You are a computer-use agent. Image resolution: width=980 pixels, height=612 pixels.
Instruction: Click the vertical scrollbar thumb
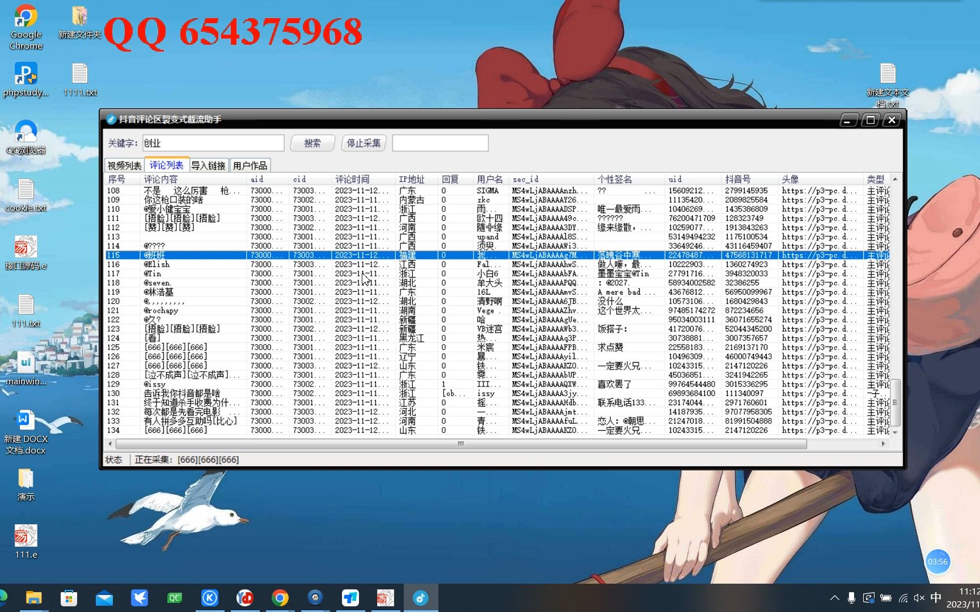[x=895, y=402]
